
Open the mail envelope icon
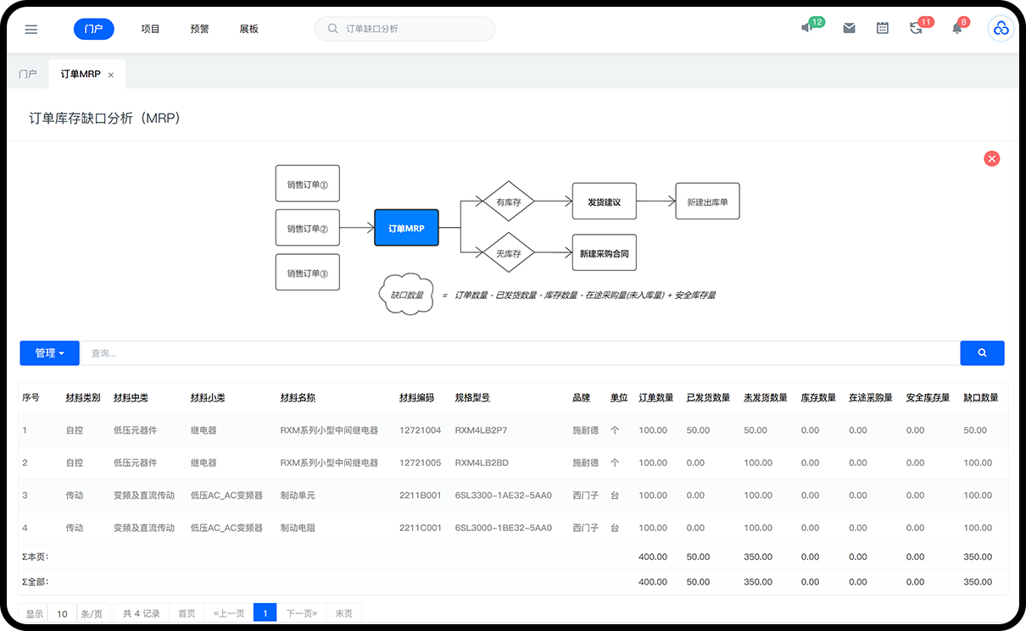point(849,28)
